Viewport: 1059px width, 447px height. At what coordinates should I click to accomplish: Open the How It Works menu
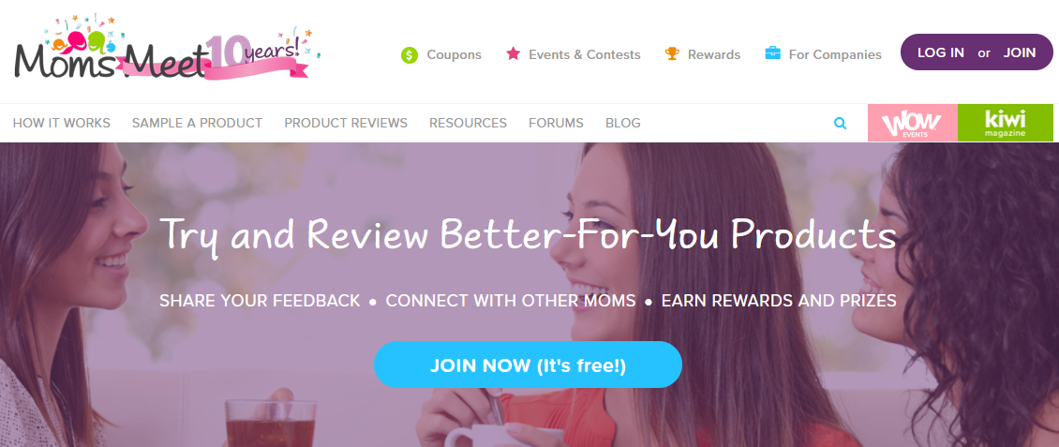pos(62,123)
